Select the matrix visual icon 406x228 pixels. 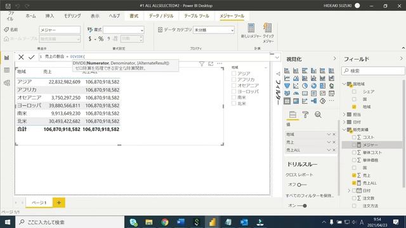(296, 101)
